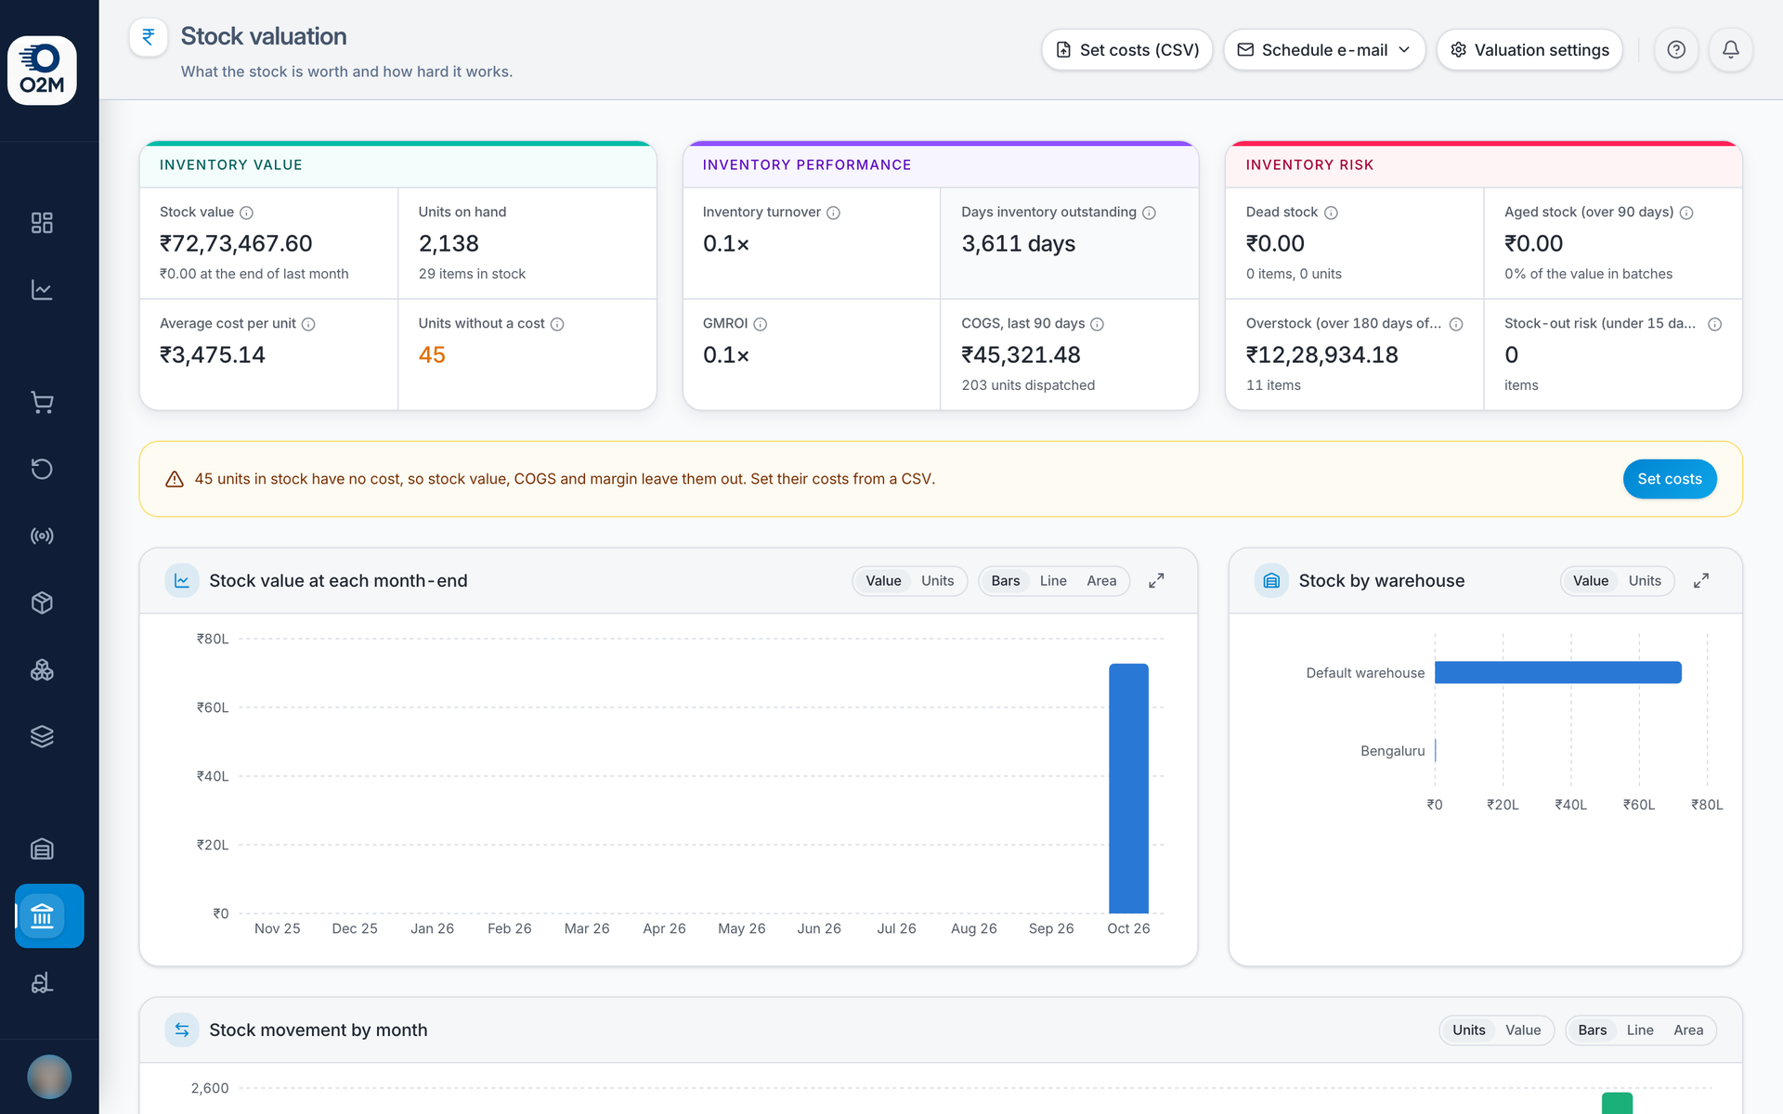1783x1114 pixels.
Task: Click the blue Set costs button
Action: (1669, 479)
